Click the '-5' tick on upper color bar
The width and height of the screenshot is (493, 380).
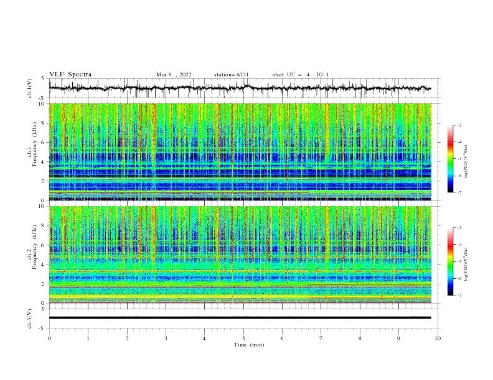(459, 159)
